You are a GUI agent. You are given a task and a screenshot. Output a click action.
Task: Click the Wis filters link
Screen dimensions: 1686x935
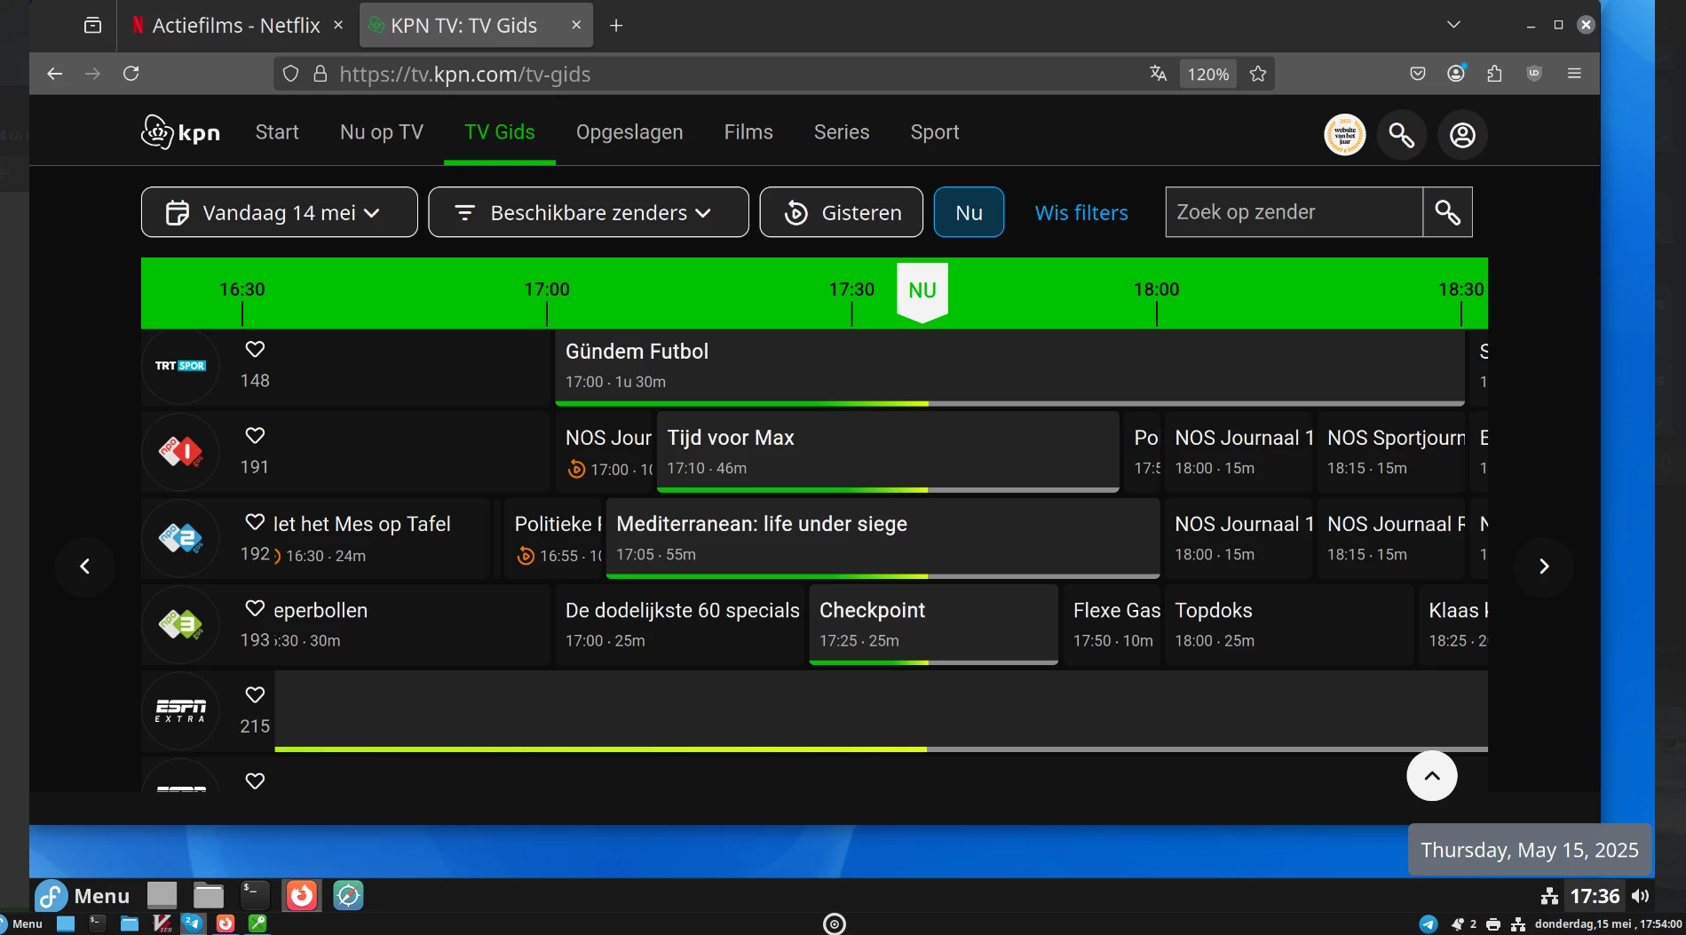point(1081,212)
